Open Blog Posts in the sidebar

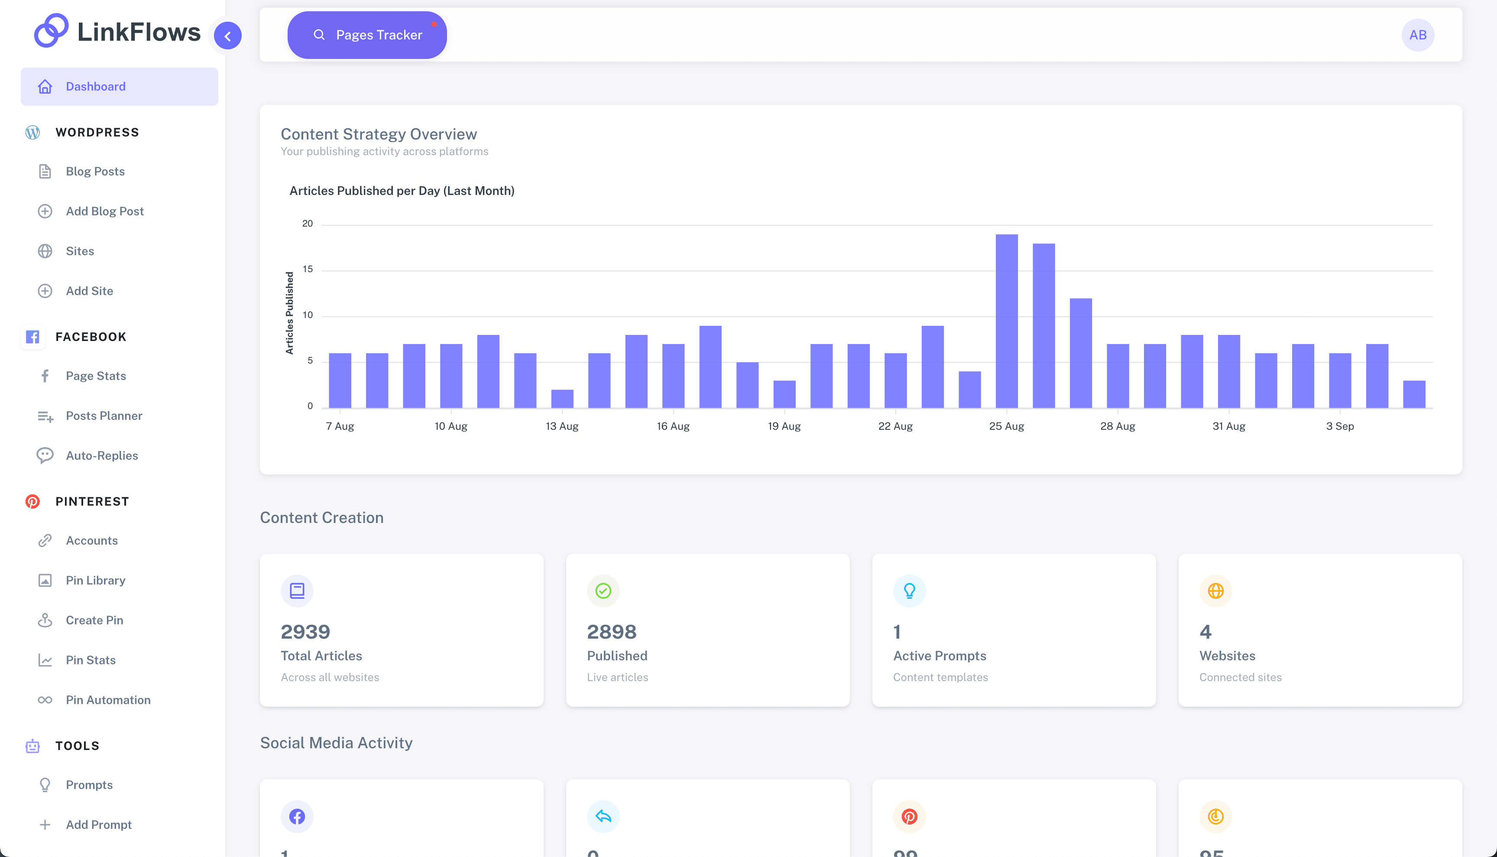click(95, 171)
